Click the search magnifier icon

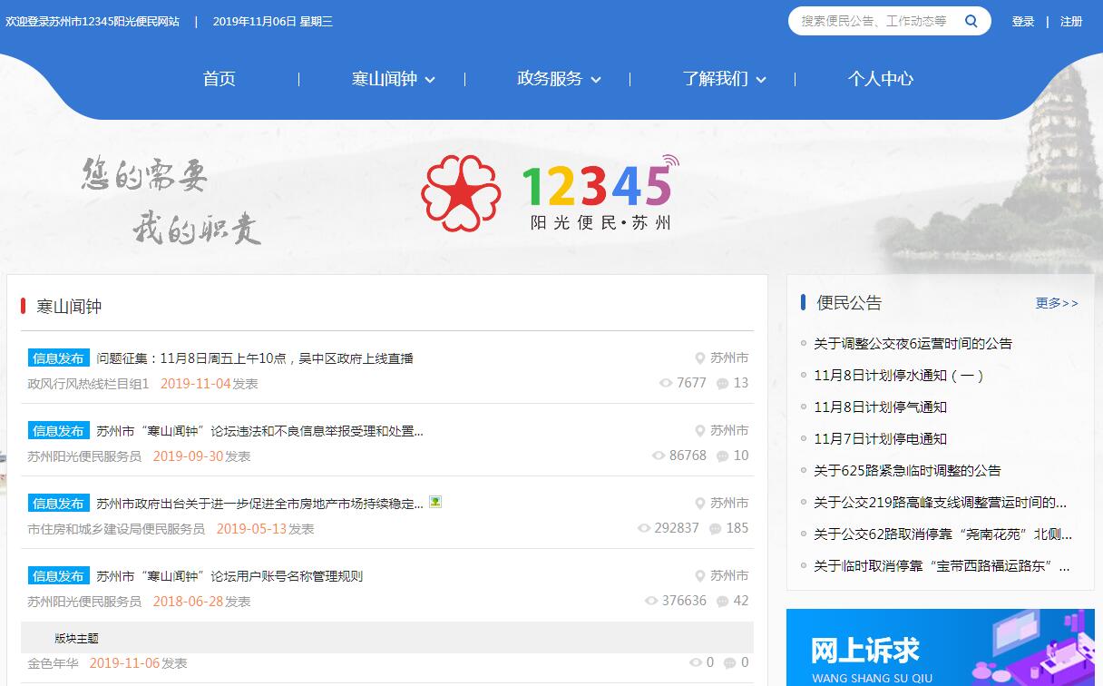pos(971,21)
